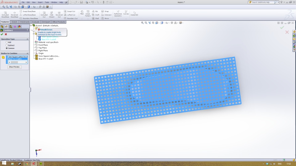
Task: Select the Revolved Cut tool
Action: 59,14
